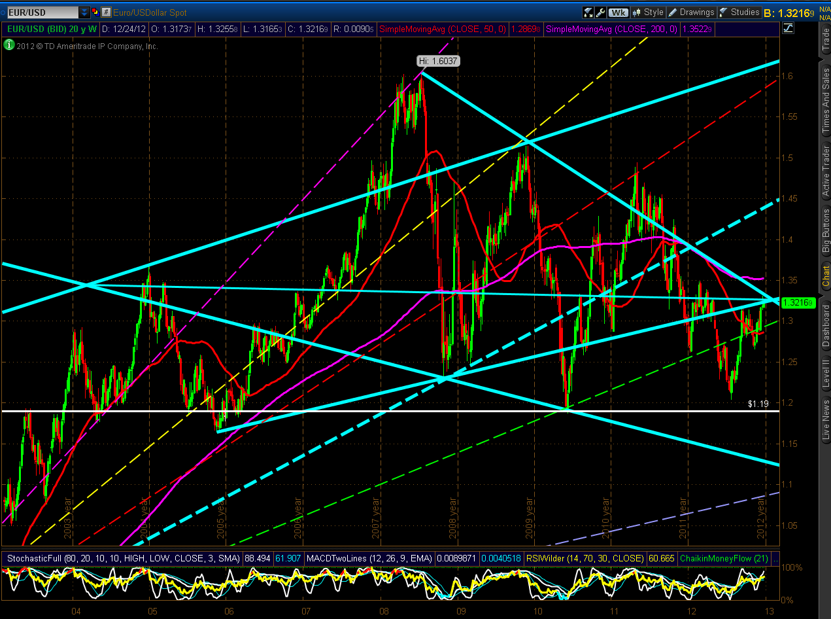Open the Big Buttons side tab
The width and height of the screenshot is (831, 619).
825,232
